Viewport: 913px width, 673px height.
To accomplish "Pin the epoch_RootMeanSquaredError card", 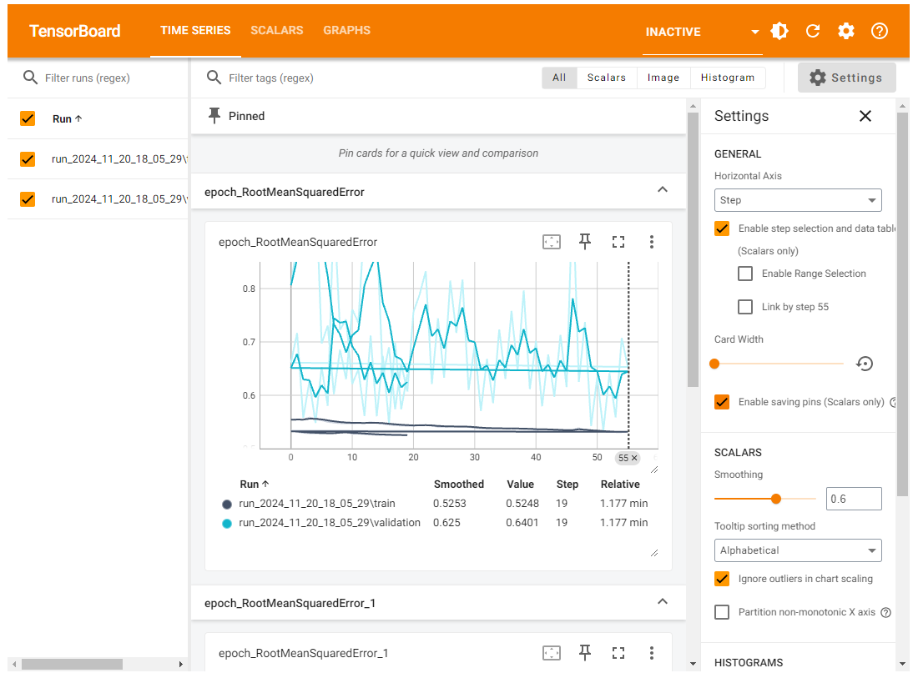I will [x=584, y=241].
